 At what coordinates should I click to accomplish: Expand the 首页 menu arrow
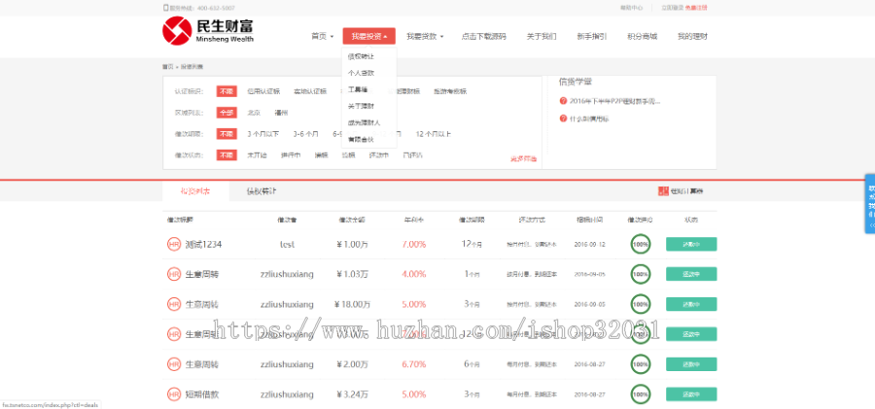(332, 37)
